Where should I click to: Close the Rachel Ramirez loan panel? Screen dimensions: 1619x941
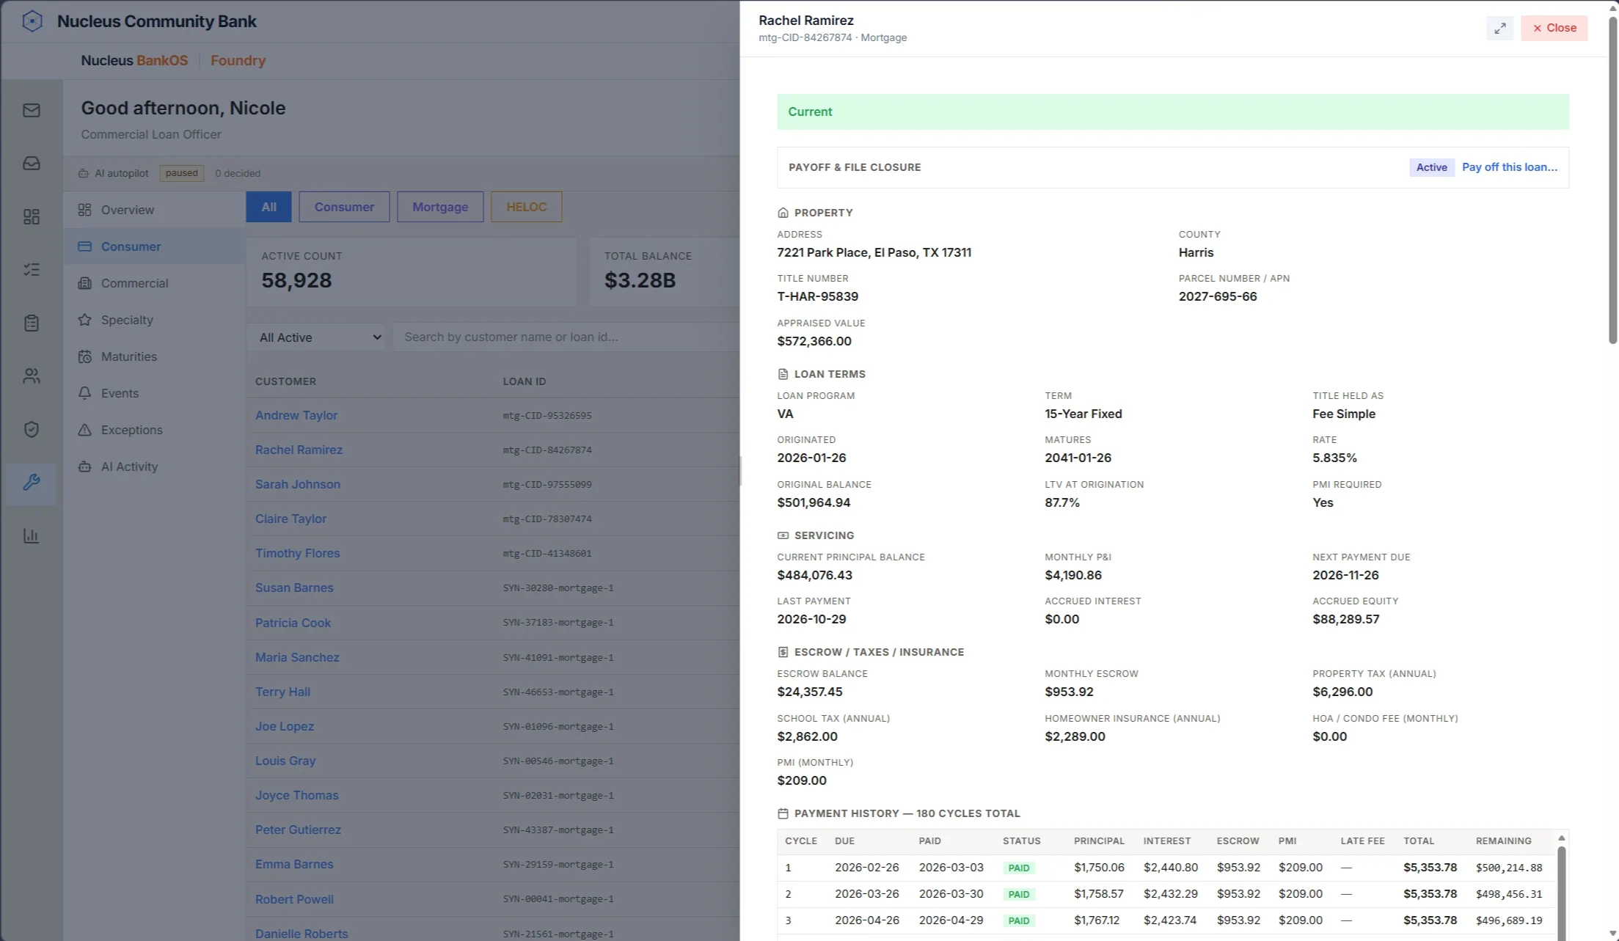(x=1554, y=28)
